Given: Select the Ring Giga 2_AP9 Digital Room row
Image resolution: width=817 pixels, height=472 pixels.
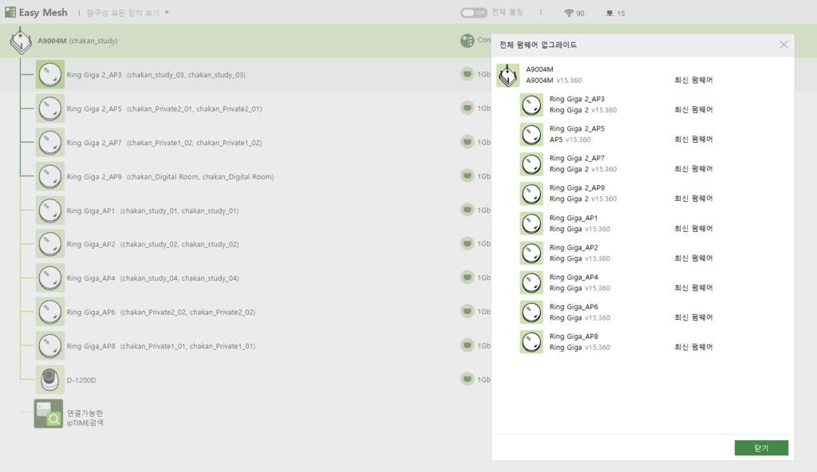Looking at the screenshot, I should pos(246,176).
